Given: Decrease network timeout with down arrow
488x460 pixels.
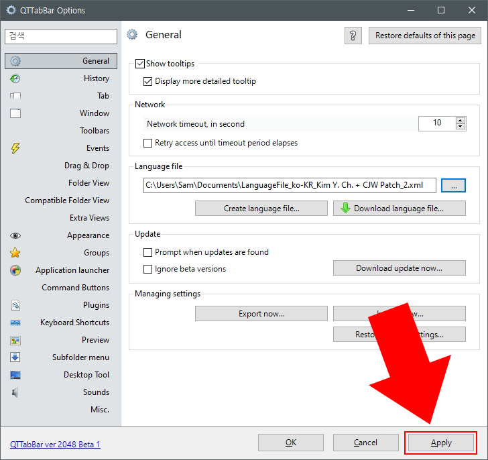Looking at the screenshot, I should [461, 127].
